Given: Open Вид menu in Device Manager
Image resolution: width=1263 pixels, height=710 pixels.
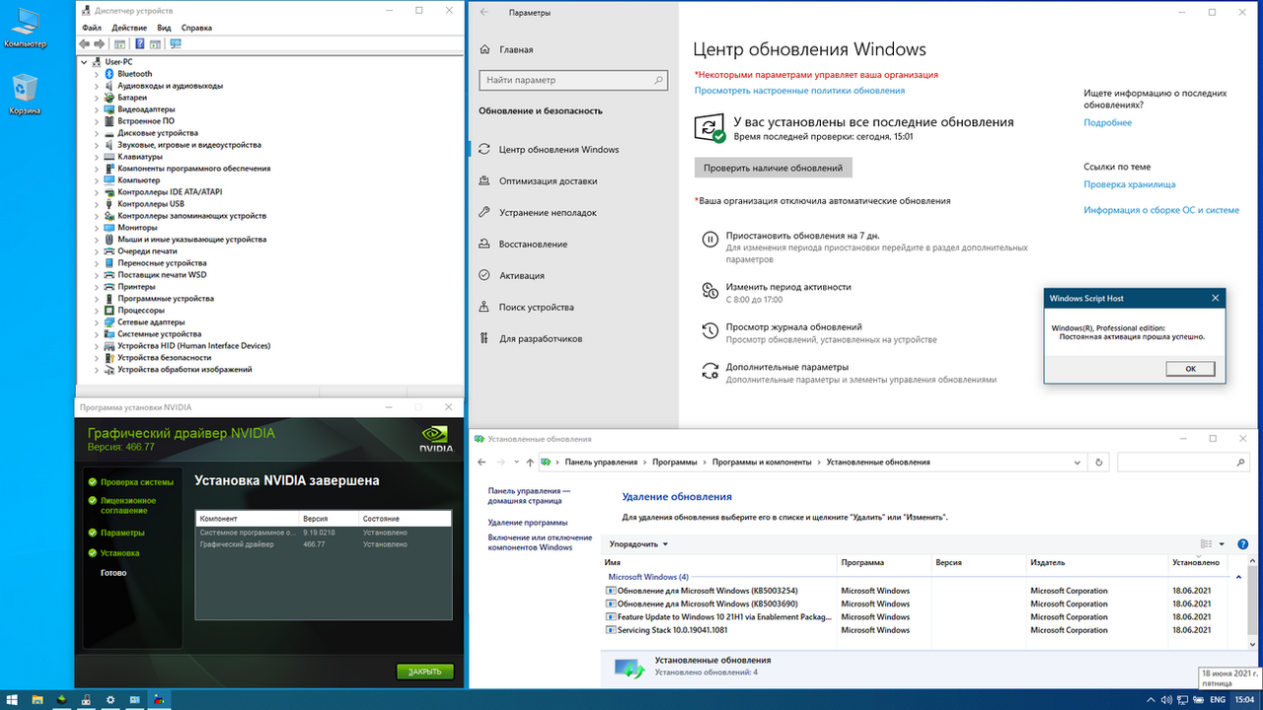Looking at the screenshot, I should 164,29.
